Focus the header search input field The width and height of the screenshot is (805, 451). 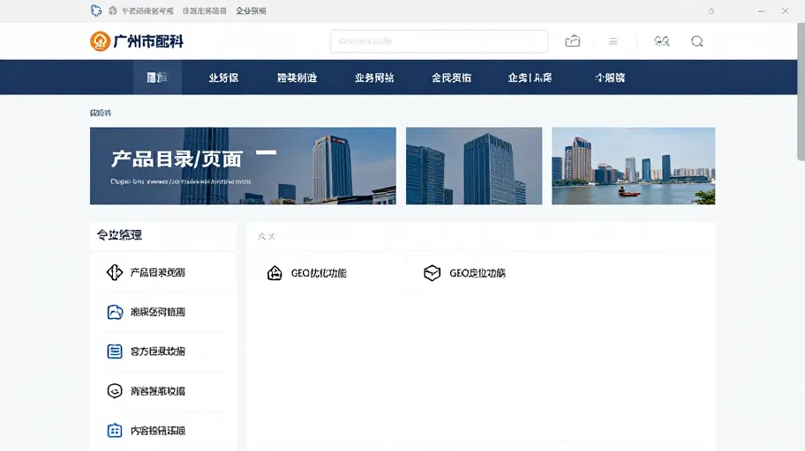point(439,41)
